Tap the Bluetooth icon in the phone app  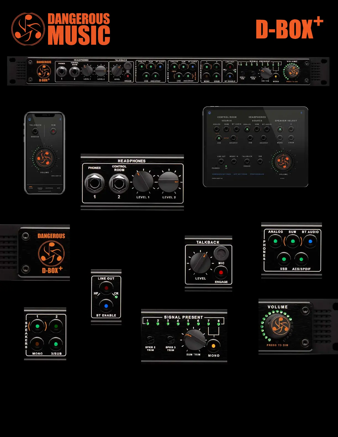60,119
